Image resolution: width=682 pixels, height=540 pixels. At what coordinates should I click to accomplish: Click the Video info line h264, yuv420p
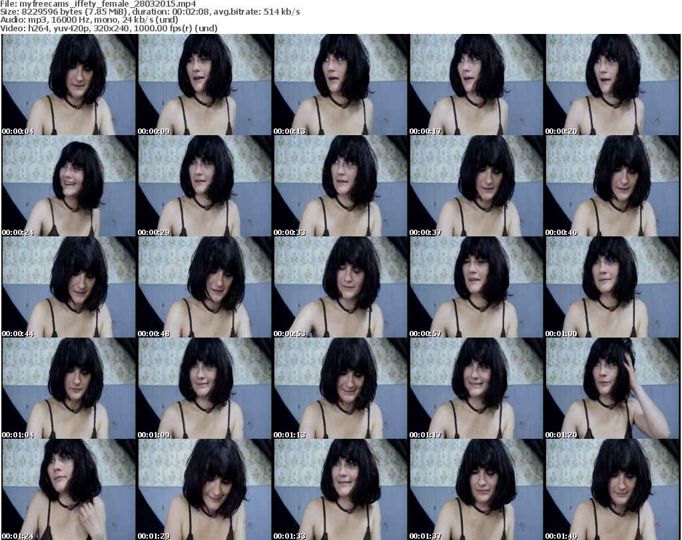pyautogui.click(x=59, y=28)
